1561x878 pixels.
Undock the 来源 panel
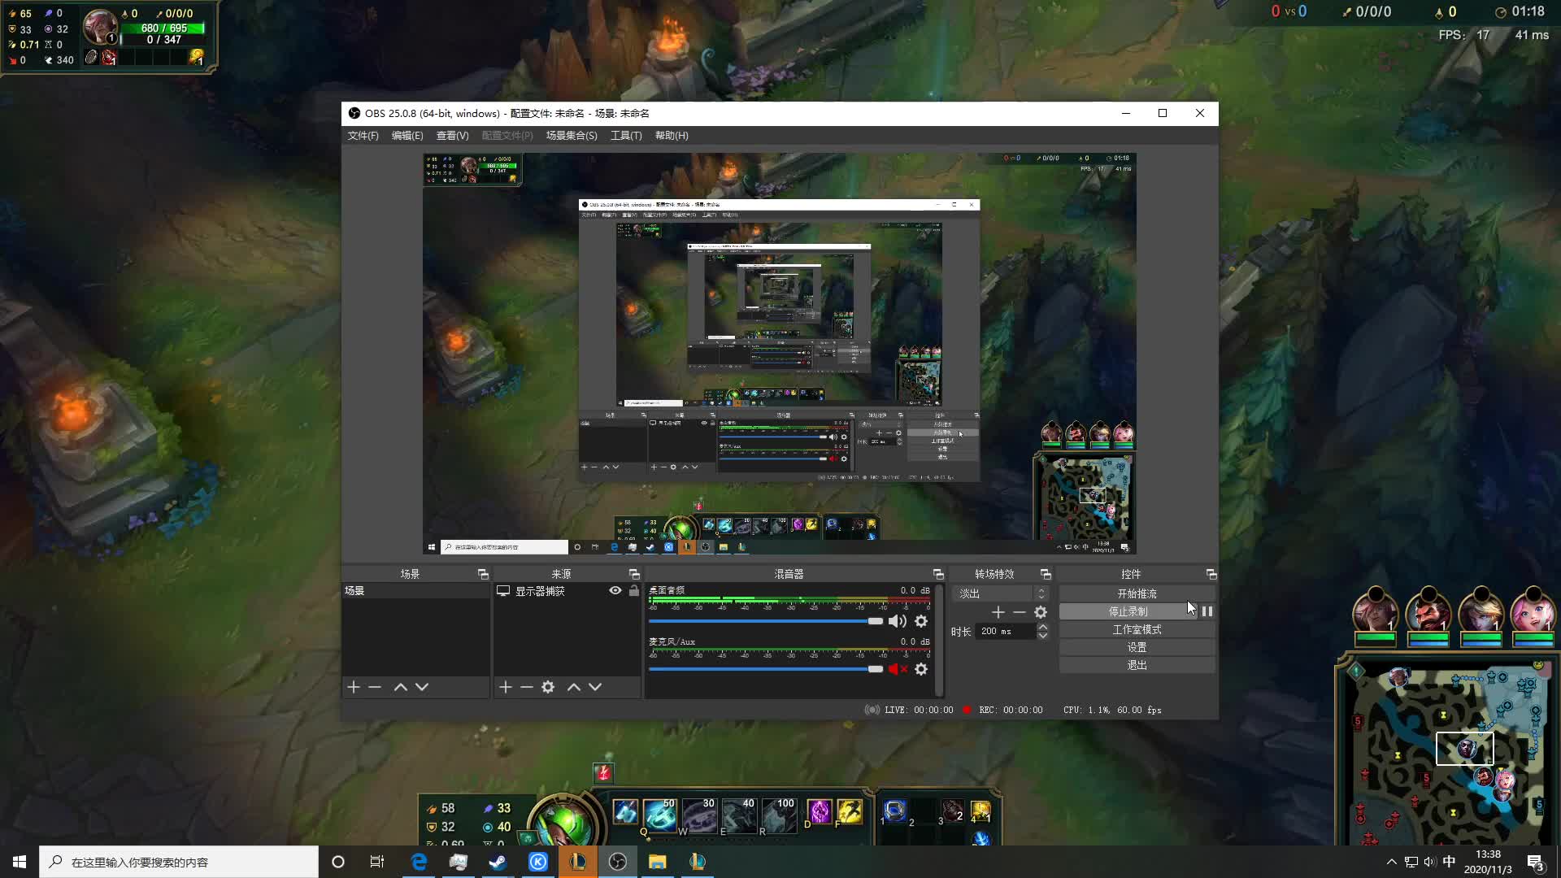[634, 574]
